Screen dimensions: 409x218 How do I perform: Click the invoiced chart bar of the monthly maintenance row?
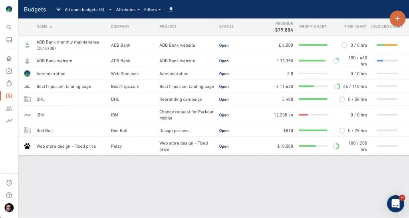[387, 45]
